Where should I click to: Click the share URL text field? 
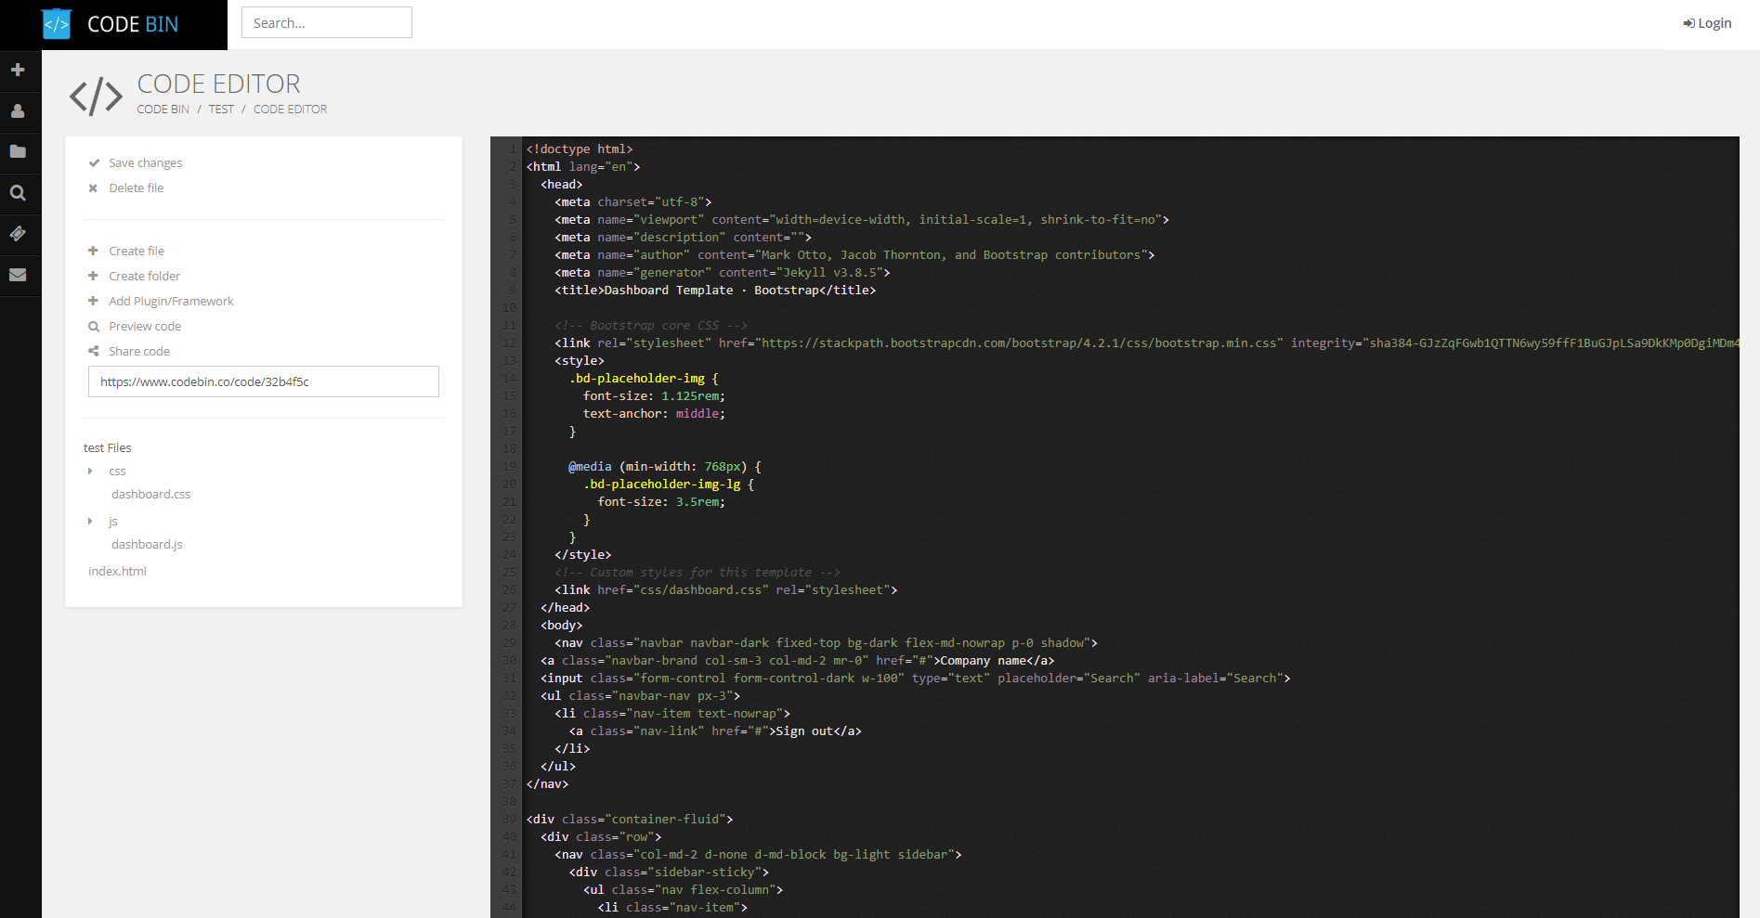pos(264,381)
